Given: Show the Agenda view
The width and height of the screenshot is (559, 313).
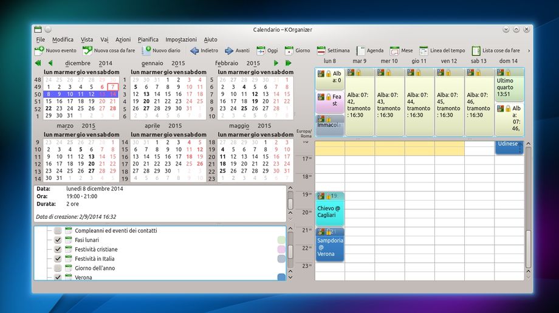Looking at the screenshot, I should [x=360, y=51].
